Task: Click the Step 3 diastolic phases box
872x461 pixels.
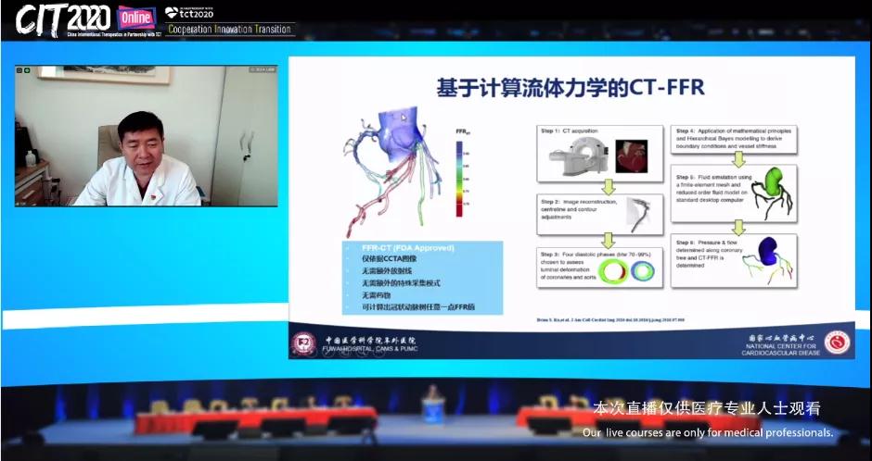Action: tap(599, 274)
